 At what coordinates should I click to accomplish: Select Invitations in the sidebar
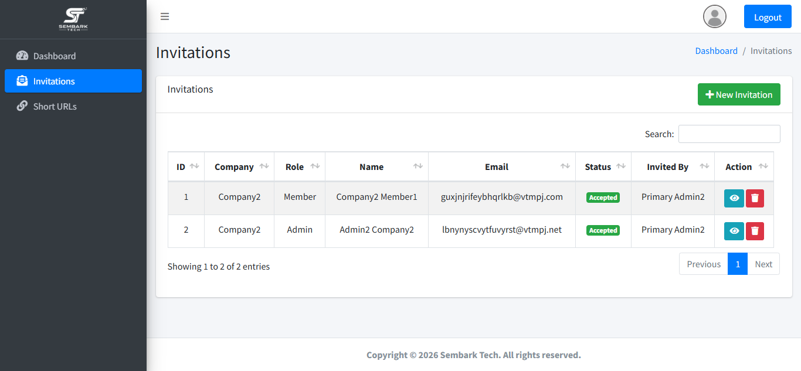pos(73,81)
